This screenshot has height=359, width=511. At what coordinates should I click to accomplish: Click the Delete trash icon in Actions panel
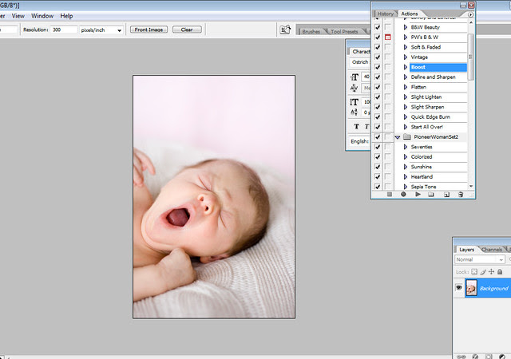pos(461,194)
